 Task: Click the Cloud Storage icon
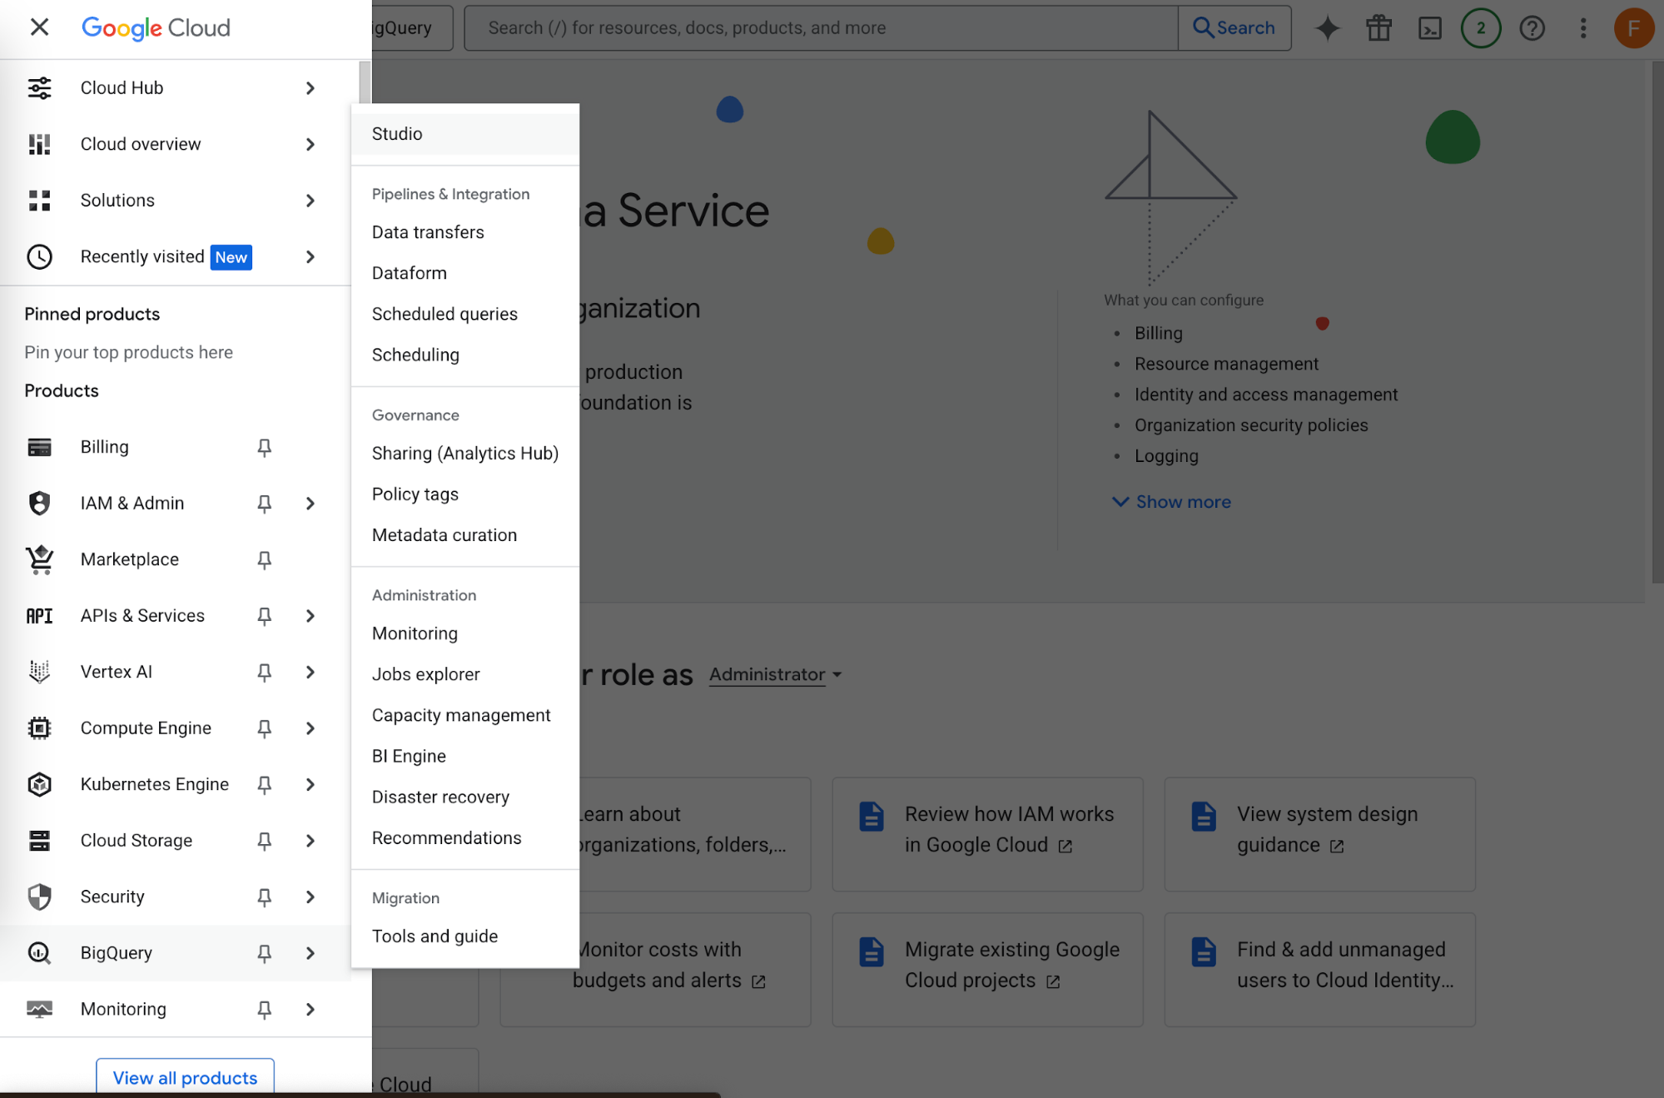39,841
